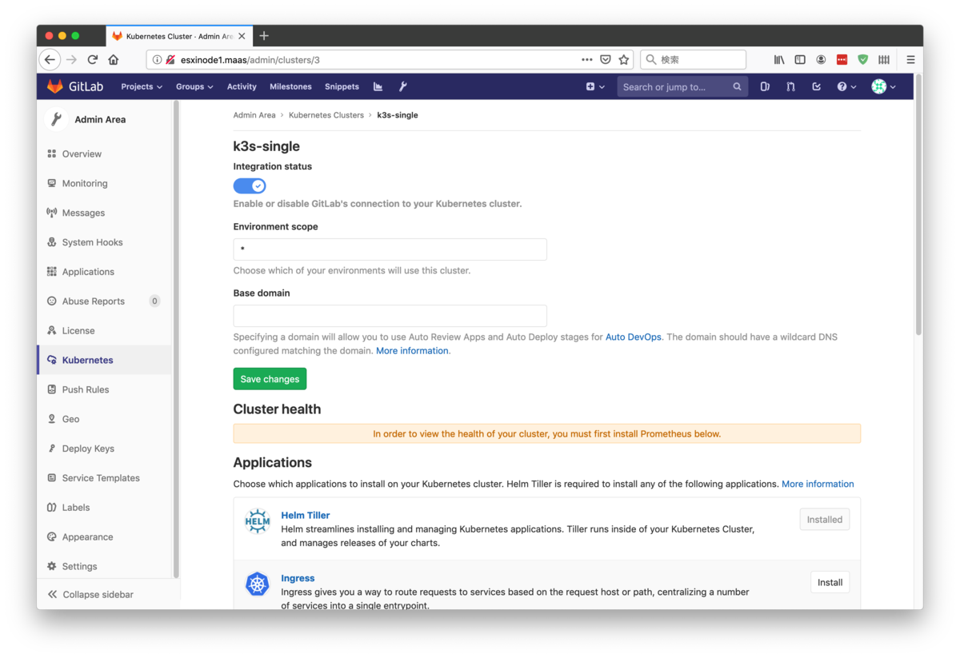The image size is (960, 658).
Task: Go to the browser home icon
Action: tap(114, 59)
